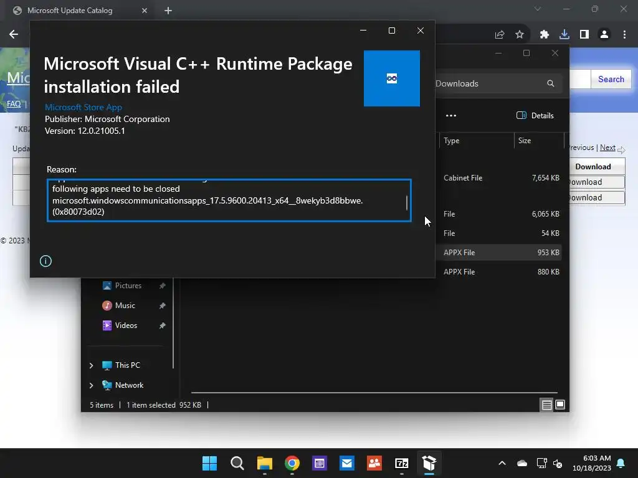Click the Search button on Update Catalog

click(611, 79)
